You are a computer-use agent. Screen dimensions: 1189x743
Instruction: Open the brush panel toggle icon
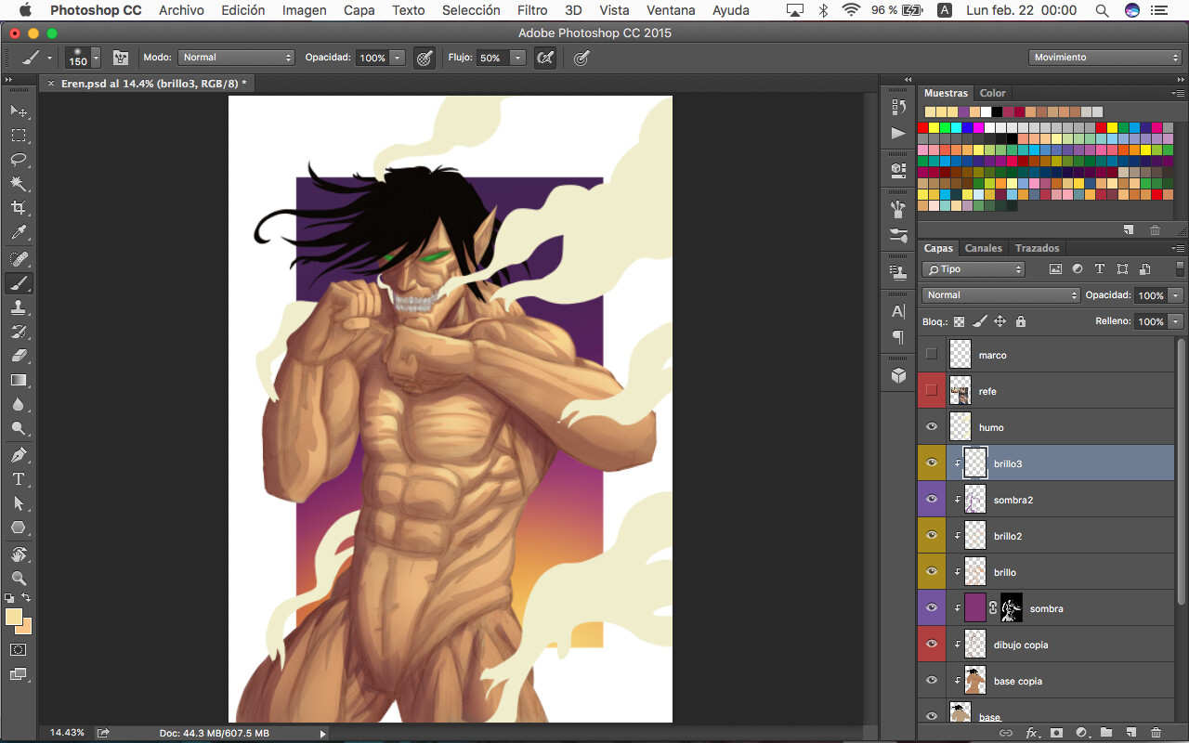point(120,58)
